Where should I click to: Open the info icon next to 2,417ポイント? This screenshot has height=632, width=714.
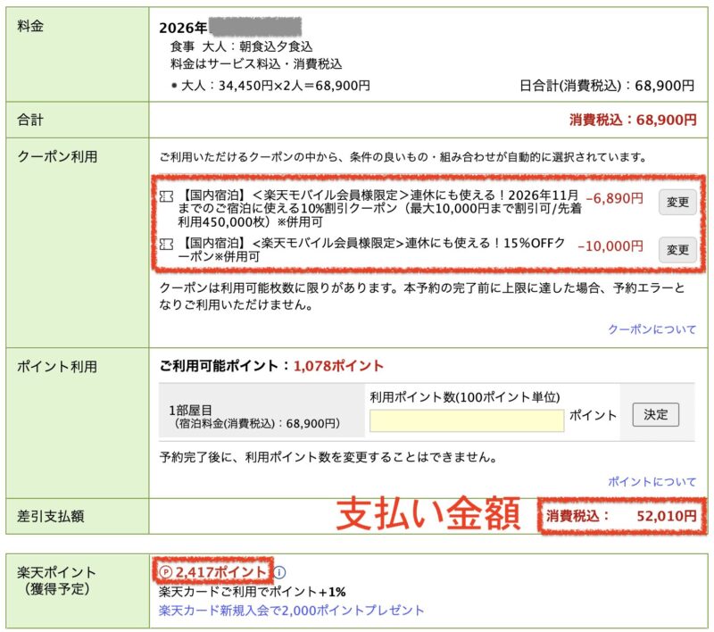(x=280, y=572)
